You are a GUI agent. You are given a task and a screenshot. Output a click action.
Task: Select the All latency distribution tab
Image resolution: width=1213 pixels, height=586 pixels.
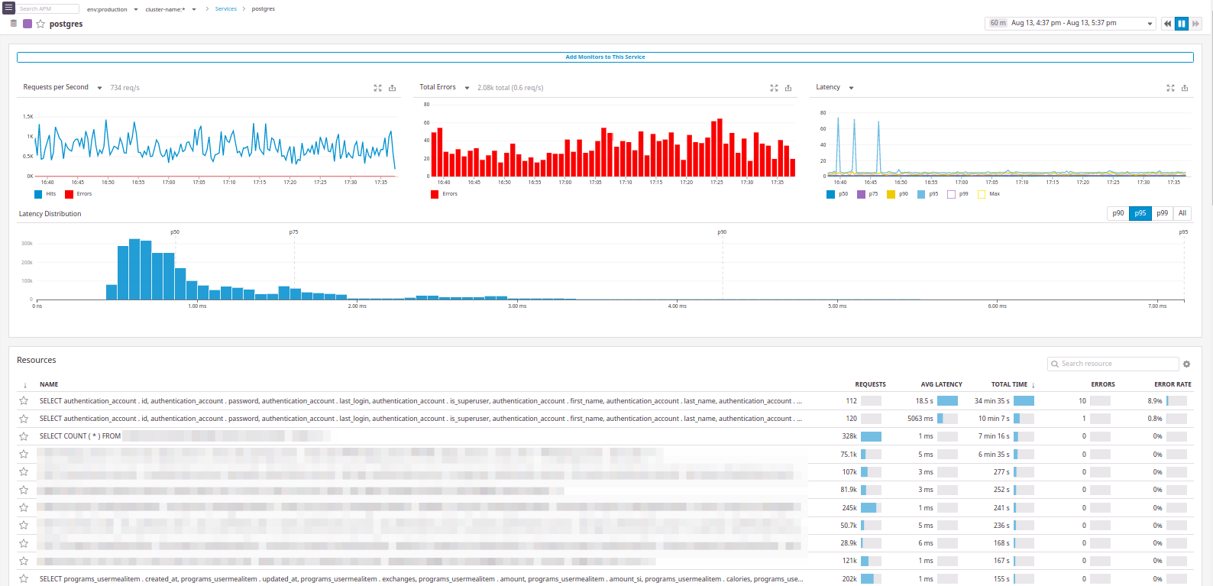pyautogui.click(x=1182, y=213)
